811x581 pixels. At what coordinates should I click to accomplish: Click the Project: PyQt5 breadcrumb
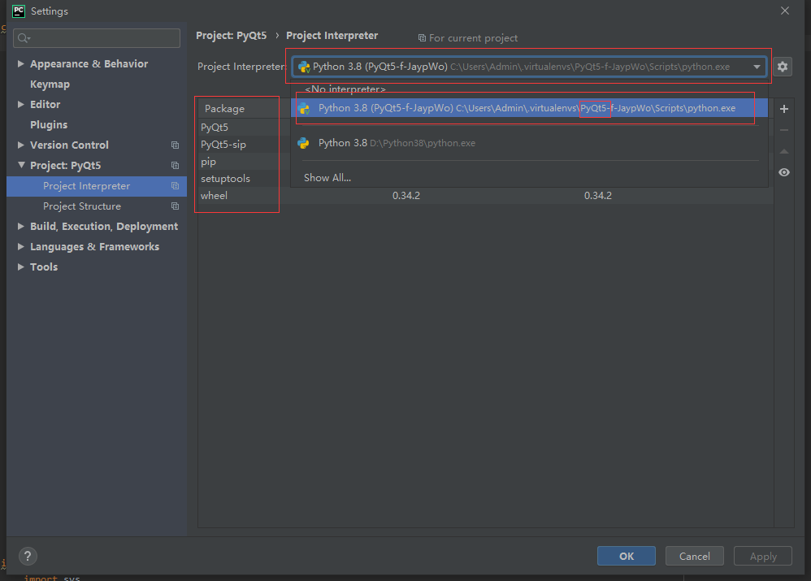coord(232,36)
